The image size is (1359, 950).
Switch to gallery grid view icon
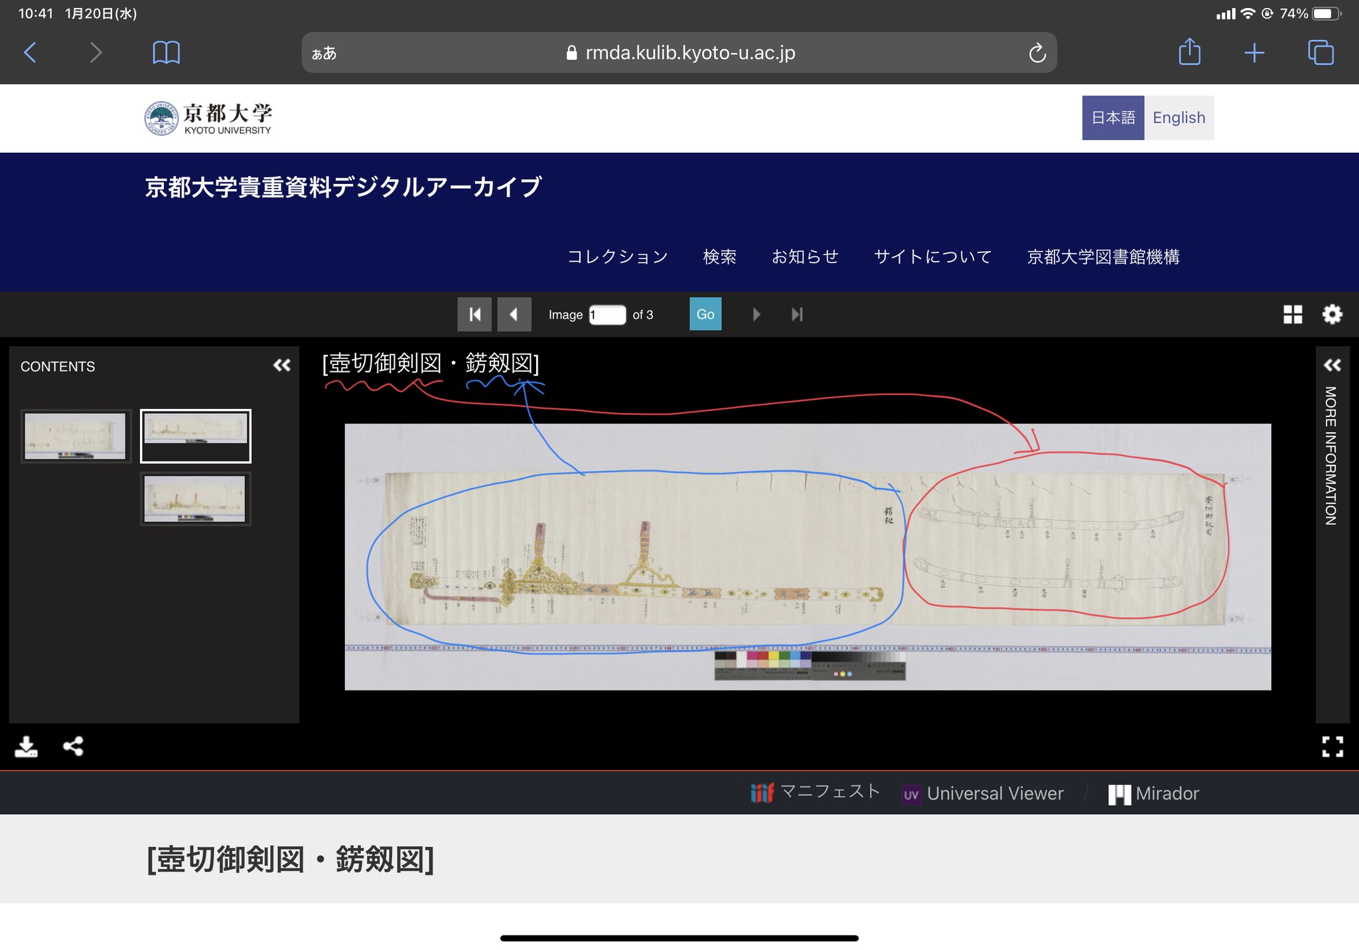[x=1292, y=314]
